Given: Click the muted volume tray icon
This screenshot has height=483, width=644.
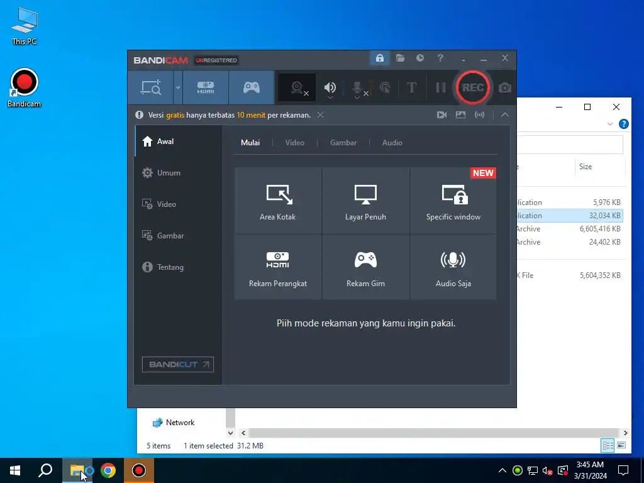Looking at the screenshot, I should (547, 470).
